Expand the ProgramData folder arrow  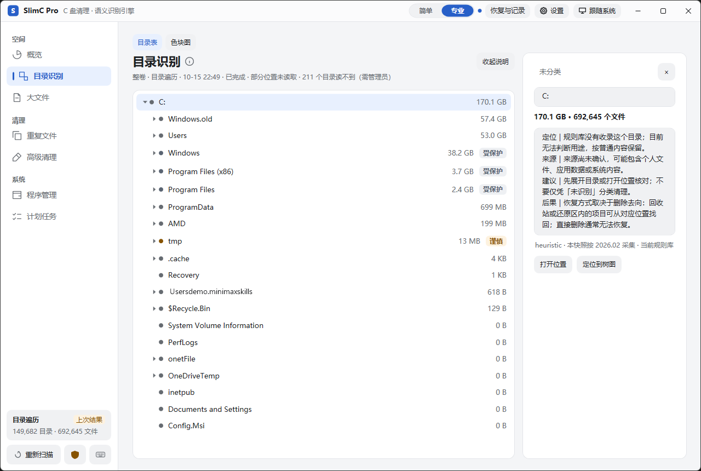coord(154,207)
